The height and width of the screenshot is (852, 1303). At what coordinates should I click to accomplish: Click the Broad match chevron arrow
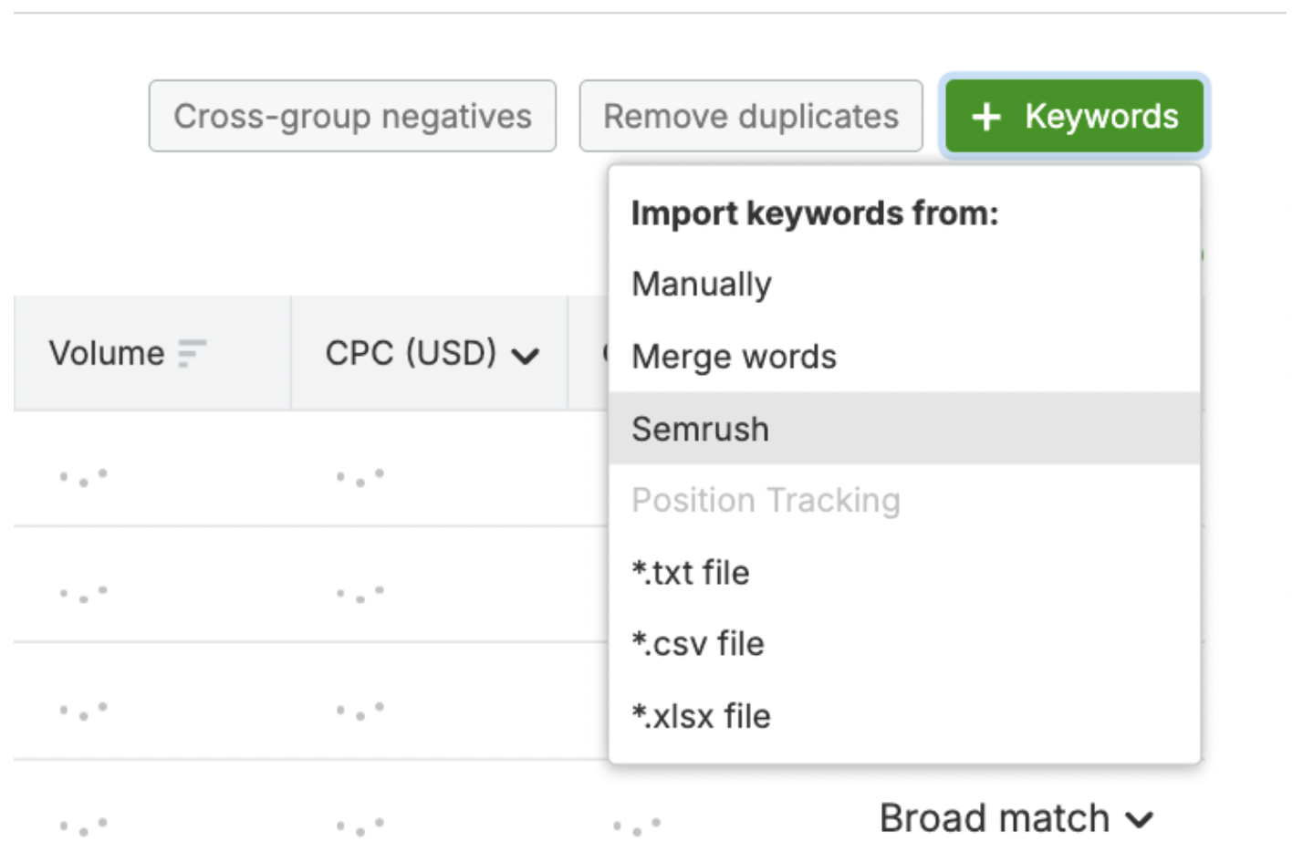click(x=1140, y=820)
